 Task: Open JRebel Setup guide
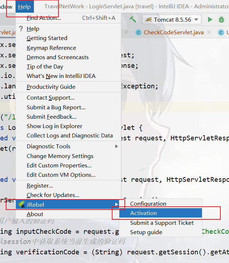click(x=160, y=232)
